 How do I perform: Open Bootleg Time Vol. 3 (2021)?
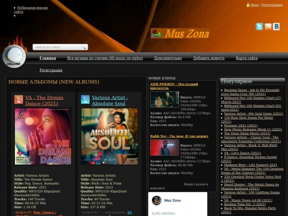pyautogui.click(x=245, y=204)
